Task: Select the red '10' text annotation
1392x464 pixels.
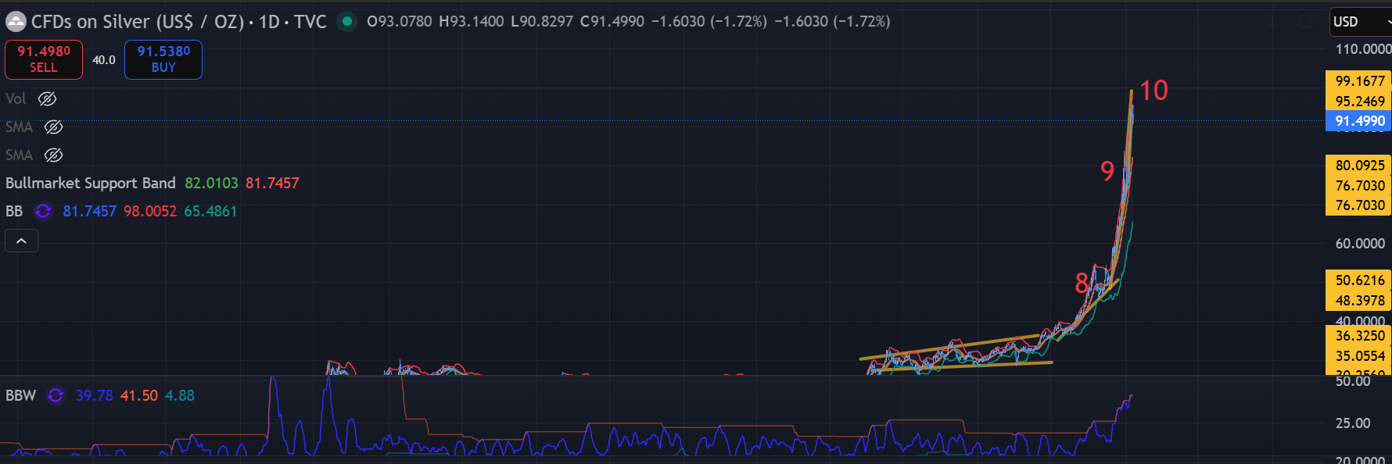Action: point(1153,91)
